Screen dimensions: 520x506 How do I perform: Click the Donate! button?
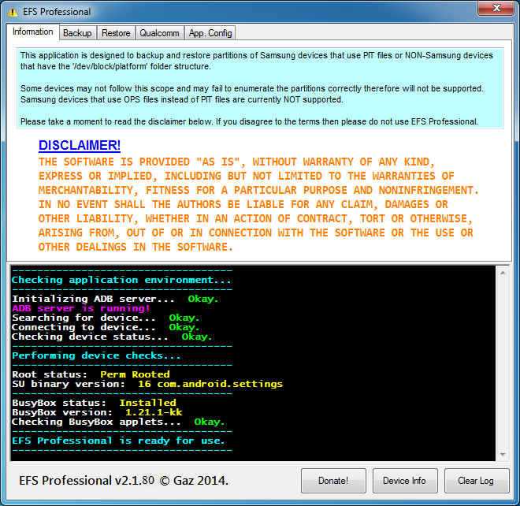pyautogui.click(x=333, y=481)
